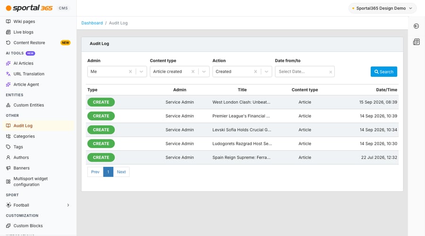Open Custom Entities icon in sidebar
This screenshot has width=425, height=236.
coord(8,105)
